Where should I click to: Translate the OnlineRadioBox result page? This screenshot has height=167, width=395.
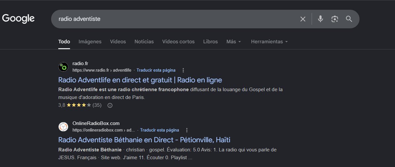(160, 130)
